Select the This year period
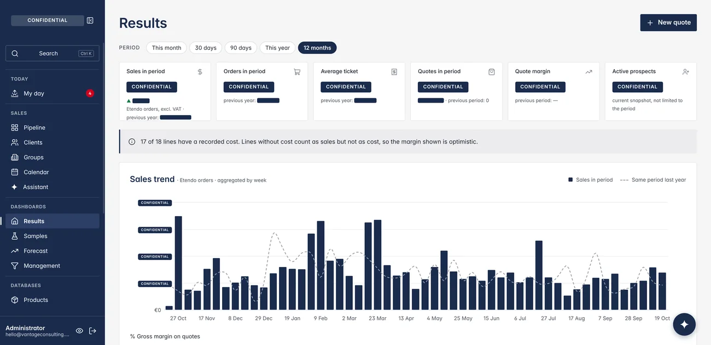 click(277, 48)
